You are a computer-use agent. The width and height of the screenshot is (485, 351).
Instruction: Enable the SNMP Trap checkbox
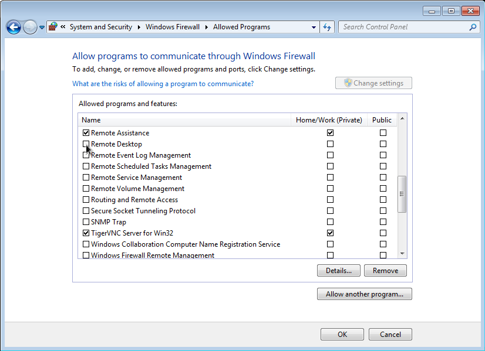86,222
